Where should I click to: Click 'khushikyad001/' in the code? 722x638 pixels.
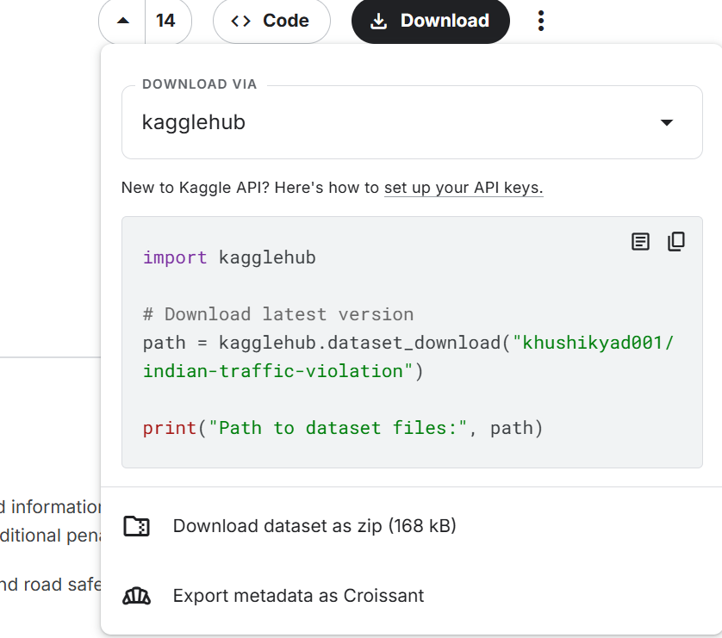(x=598, y=343)
